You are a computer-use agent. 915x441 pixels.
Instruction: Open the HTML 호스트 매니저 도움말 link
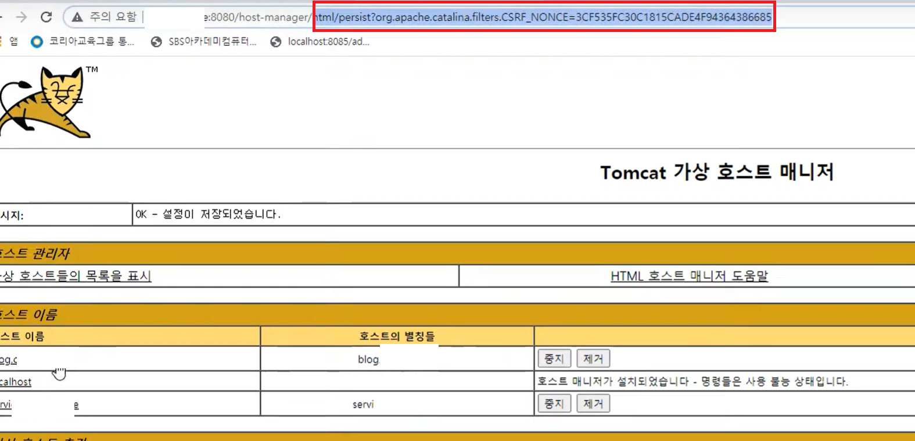[x=689, y=276]
